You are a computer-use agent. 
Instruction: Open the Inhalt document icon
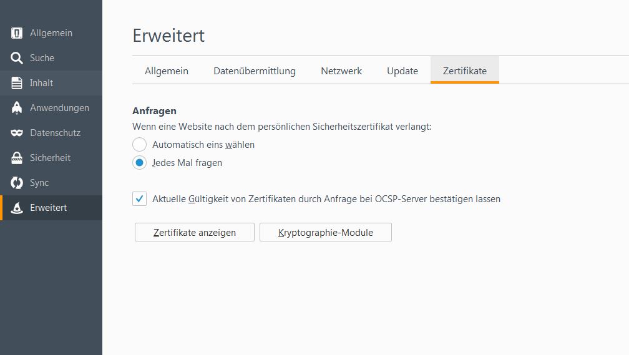(x=17, y=83)
